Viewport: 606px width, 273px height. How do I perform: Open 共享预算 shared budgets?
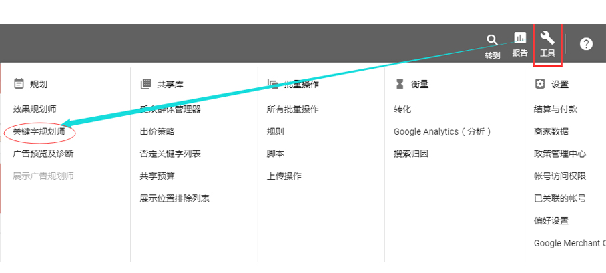[x=158, y=176]
